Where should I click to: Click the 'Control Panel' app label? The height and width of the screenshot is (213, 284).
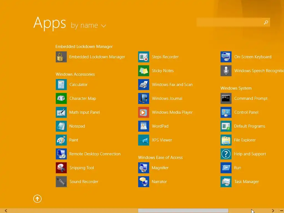[246, 112]
